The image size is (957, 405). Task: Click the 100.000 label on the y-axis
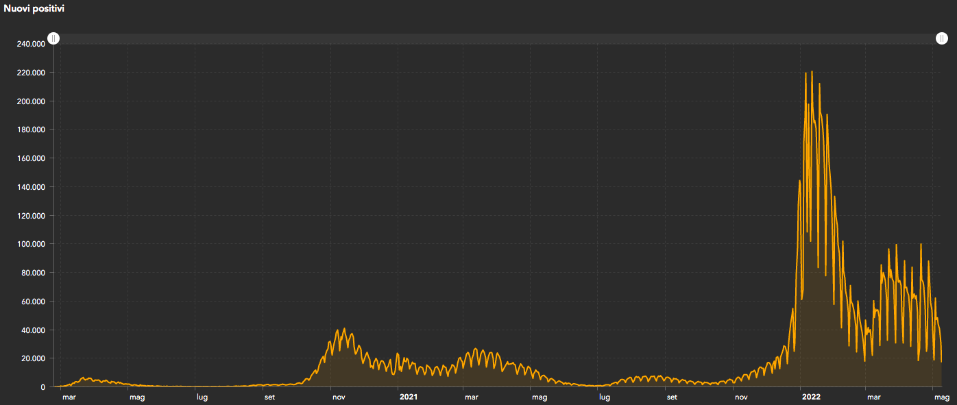pos(31,244)
